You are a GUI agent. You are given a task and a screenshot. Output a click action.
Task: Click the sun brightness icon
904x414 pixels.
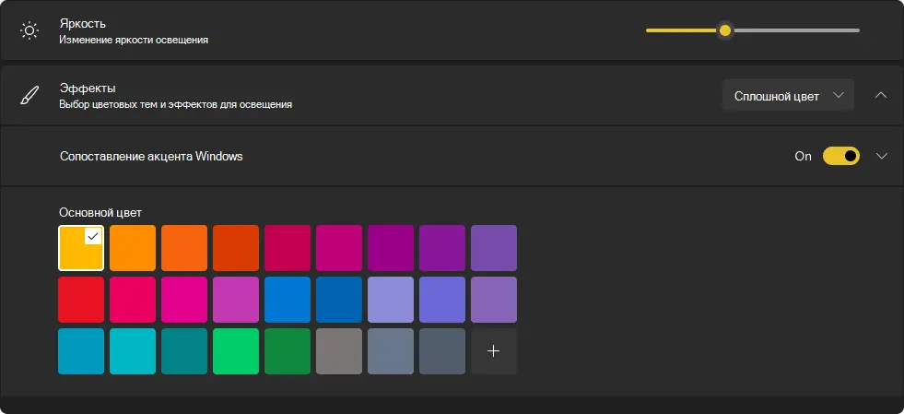(x=30, y=30)
